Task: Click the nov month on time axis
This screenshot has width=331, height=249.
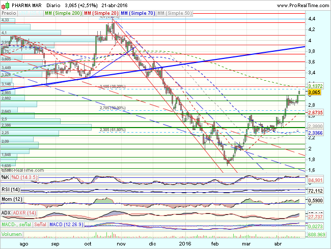Action: [121, 244]
